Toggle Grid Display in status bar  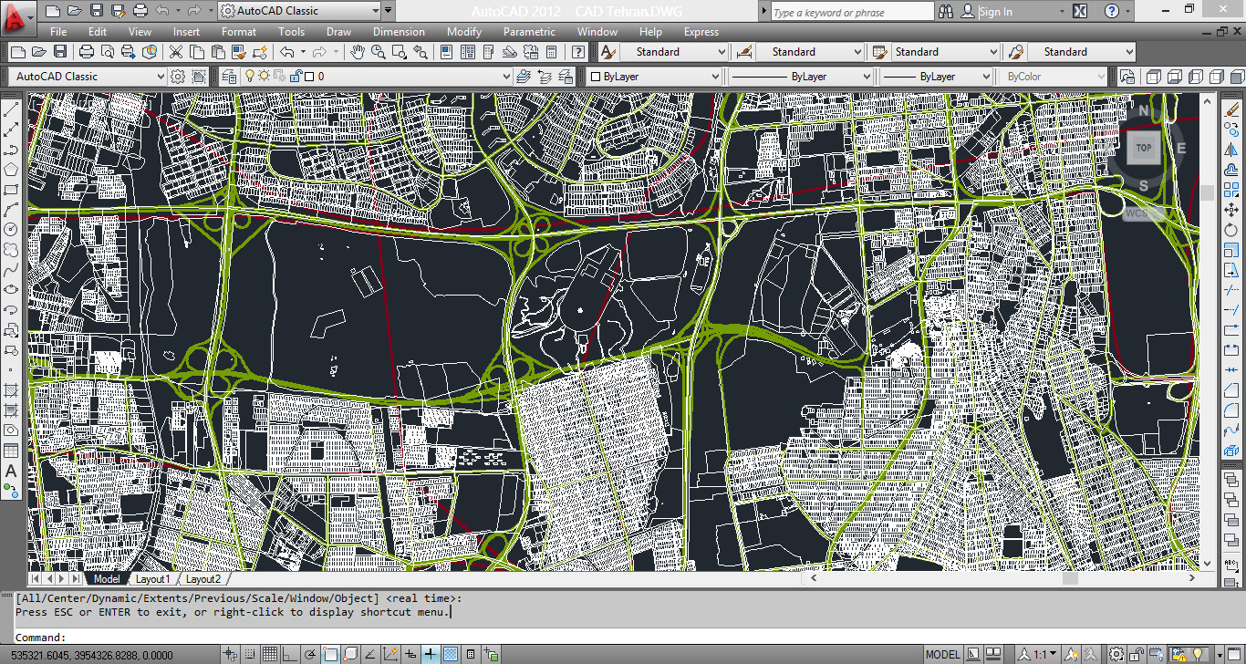(x=270, y=654)
